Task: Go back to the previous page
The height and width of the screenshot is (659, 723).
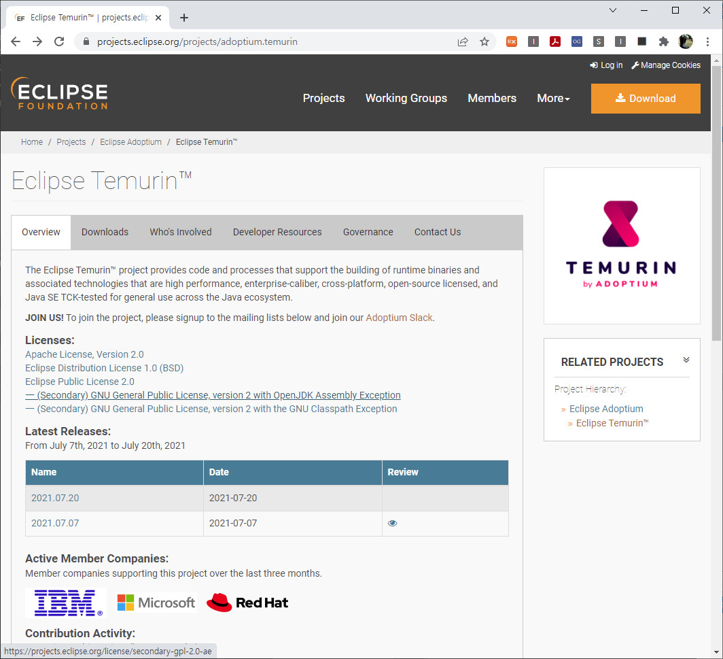Action: (x=16, y=41)
